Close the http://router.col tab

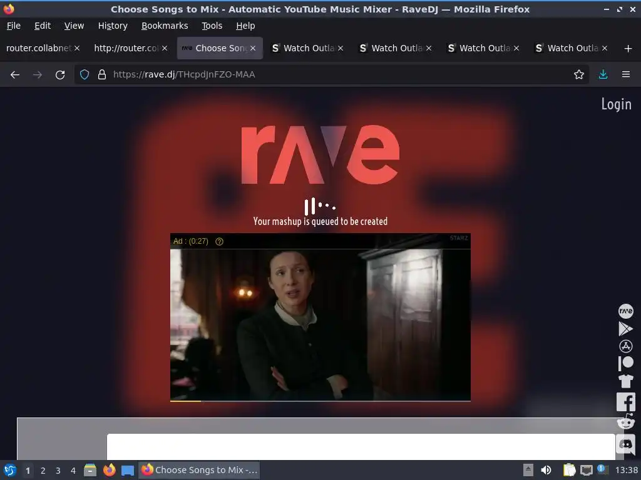click(x=165, y=48)
